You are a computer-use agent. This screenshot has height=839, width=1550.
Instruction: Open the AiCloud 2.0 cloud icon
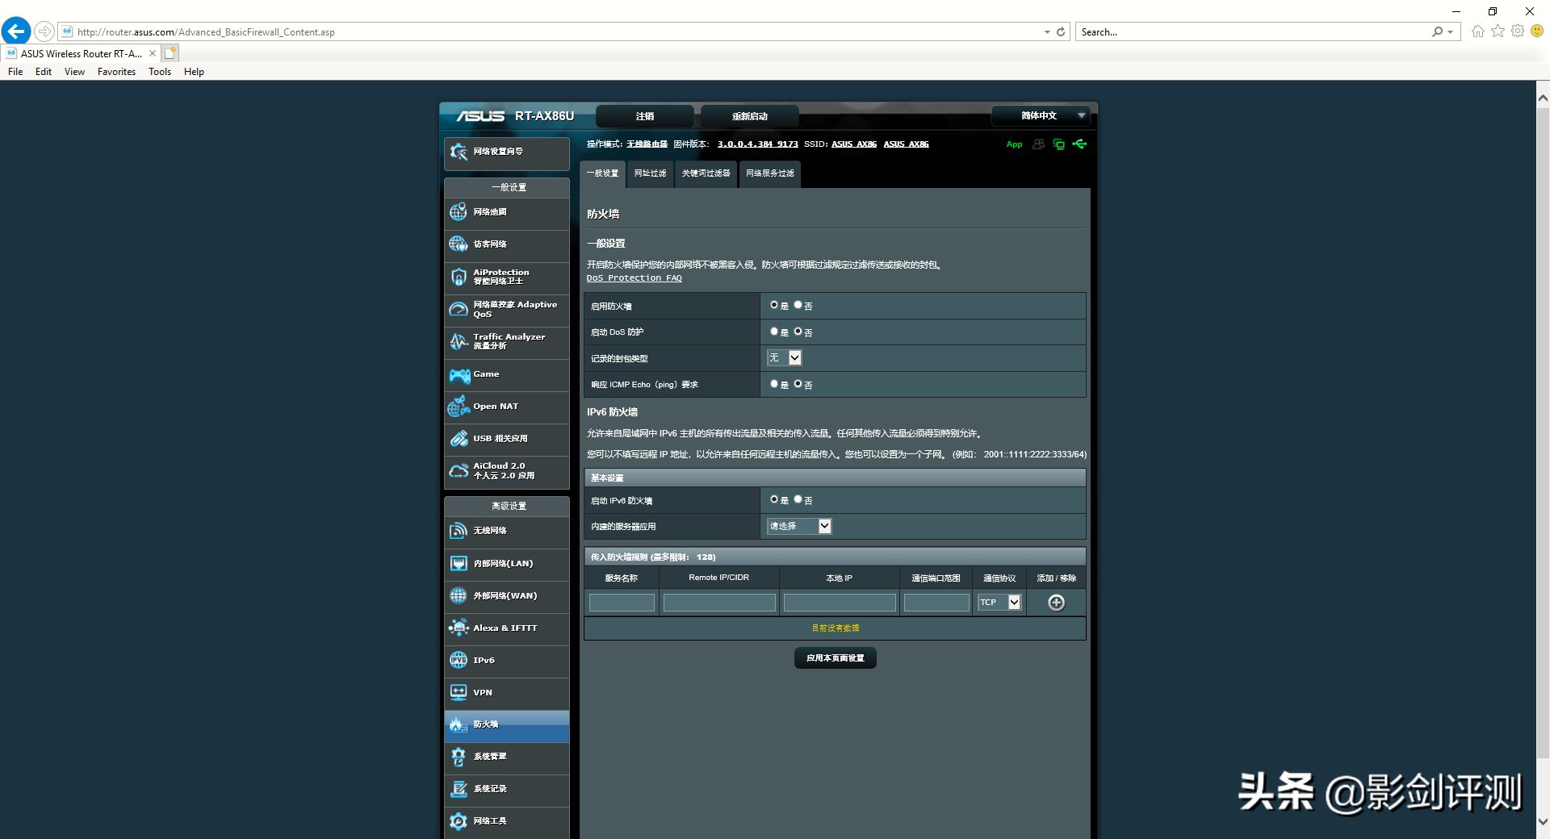point(459,470)
